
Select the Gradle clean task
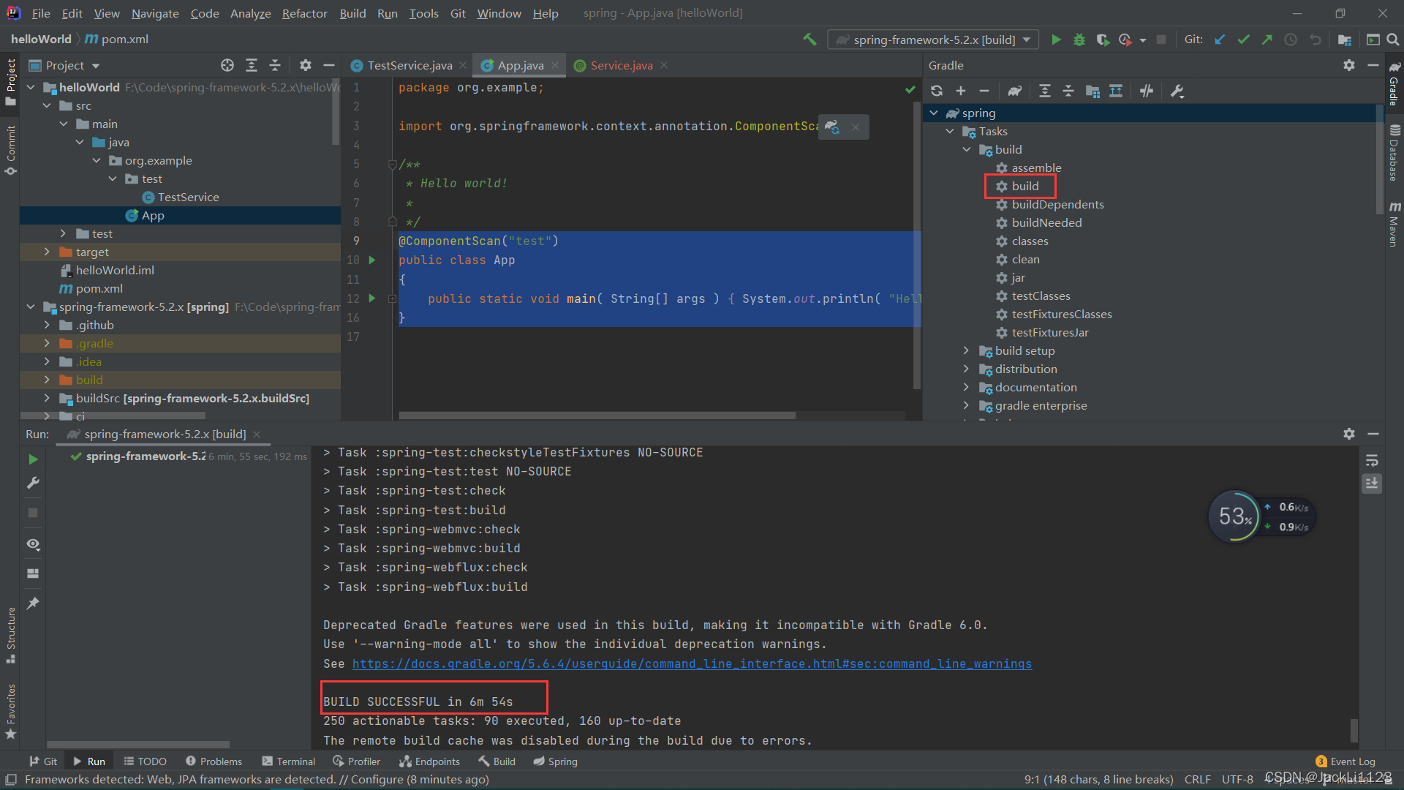[x=1025, y=259]
